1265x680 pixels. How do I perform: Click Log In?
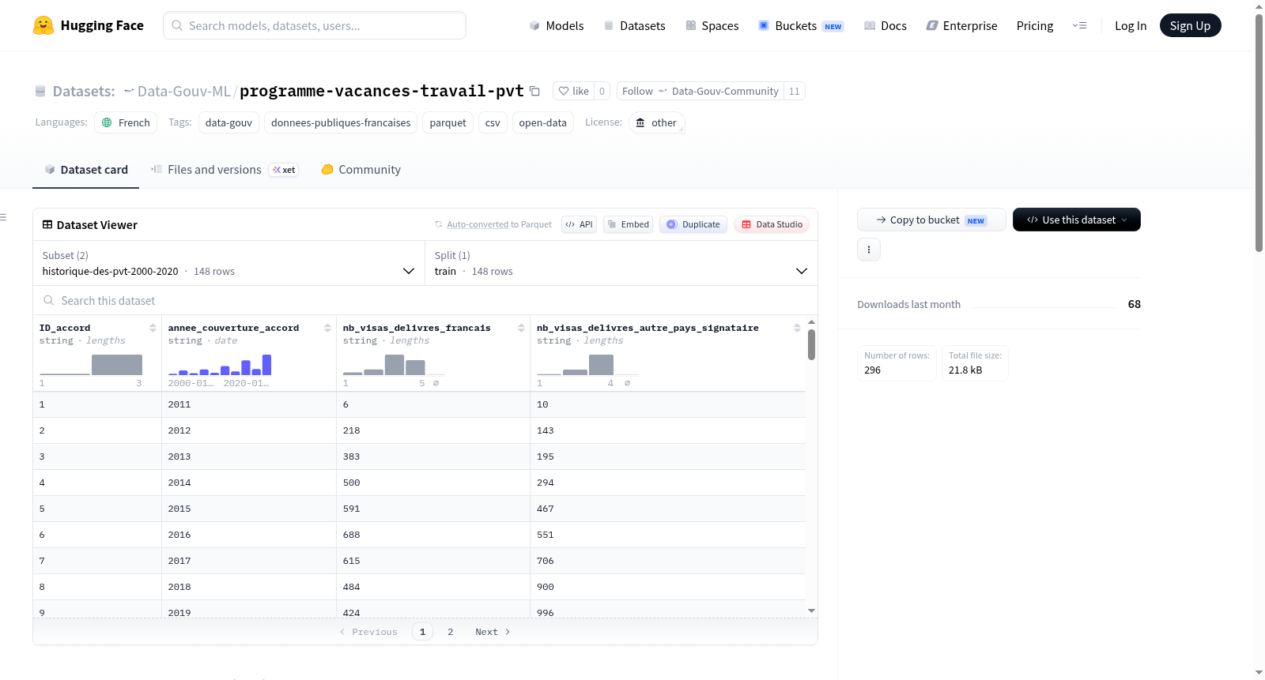1131,25
